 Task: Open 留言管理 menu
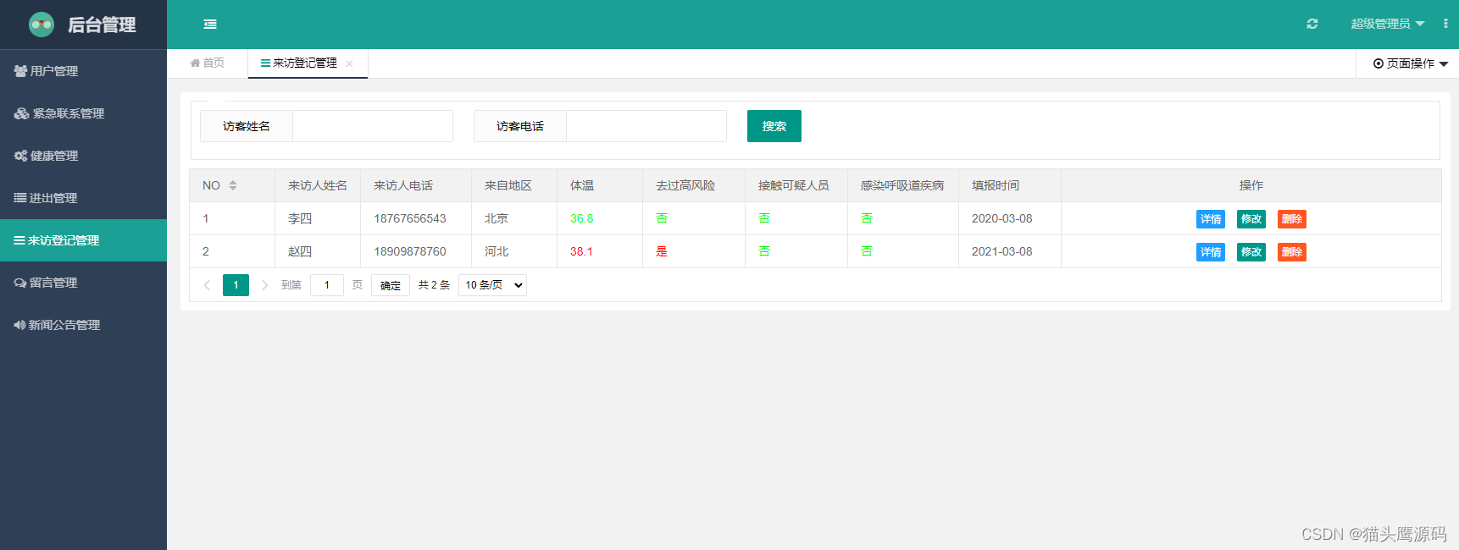pos(83,283)
